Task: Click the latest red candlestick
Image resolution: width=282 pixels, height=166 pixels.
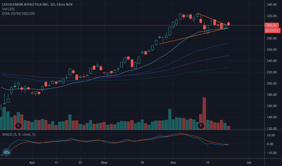Action: [228, 24]
